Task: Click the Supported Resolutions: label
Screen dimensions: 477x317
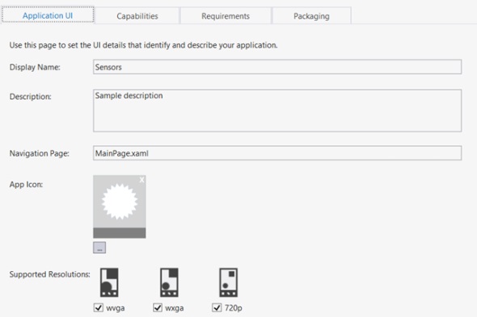Action: pos(49,274)
